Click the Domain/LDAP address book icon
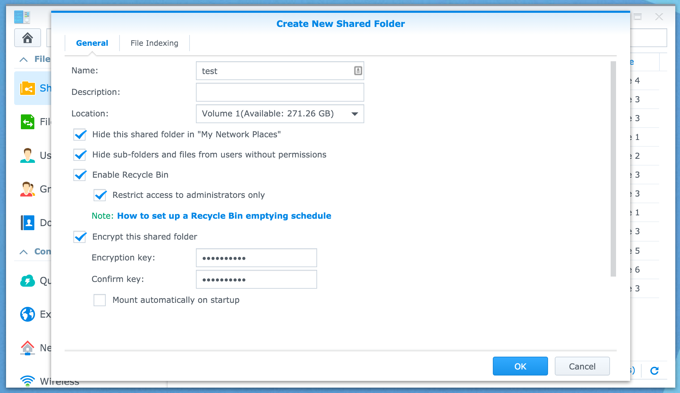Viewport: 680px width, 393px height. [x=28, y=223]
